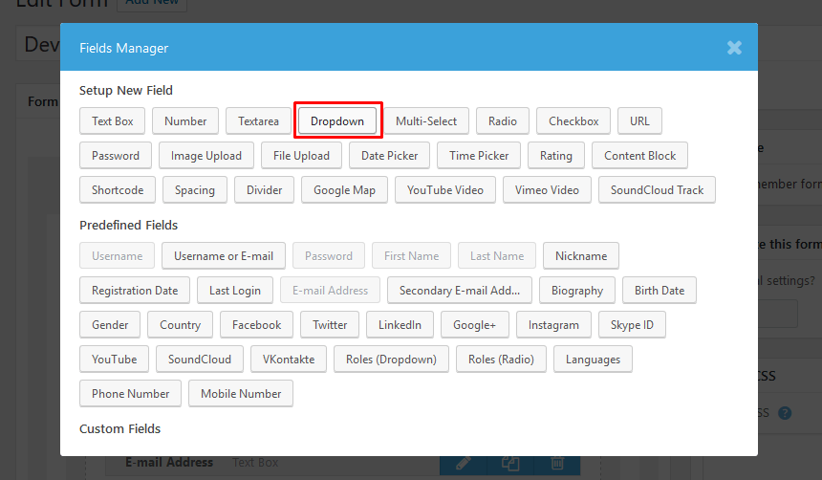Add a Vimeo Video field

point(547,190)
